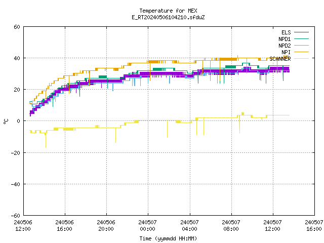This screenshot has width=324, height=243.
Task: Click the x-axis tick 240507 00:00
Action: (x=147, y=225)
